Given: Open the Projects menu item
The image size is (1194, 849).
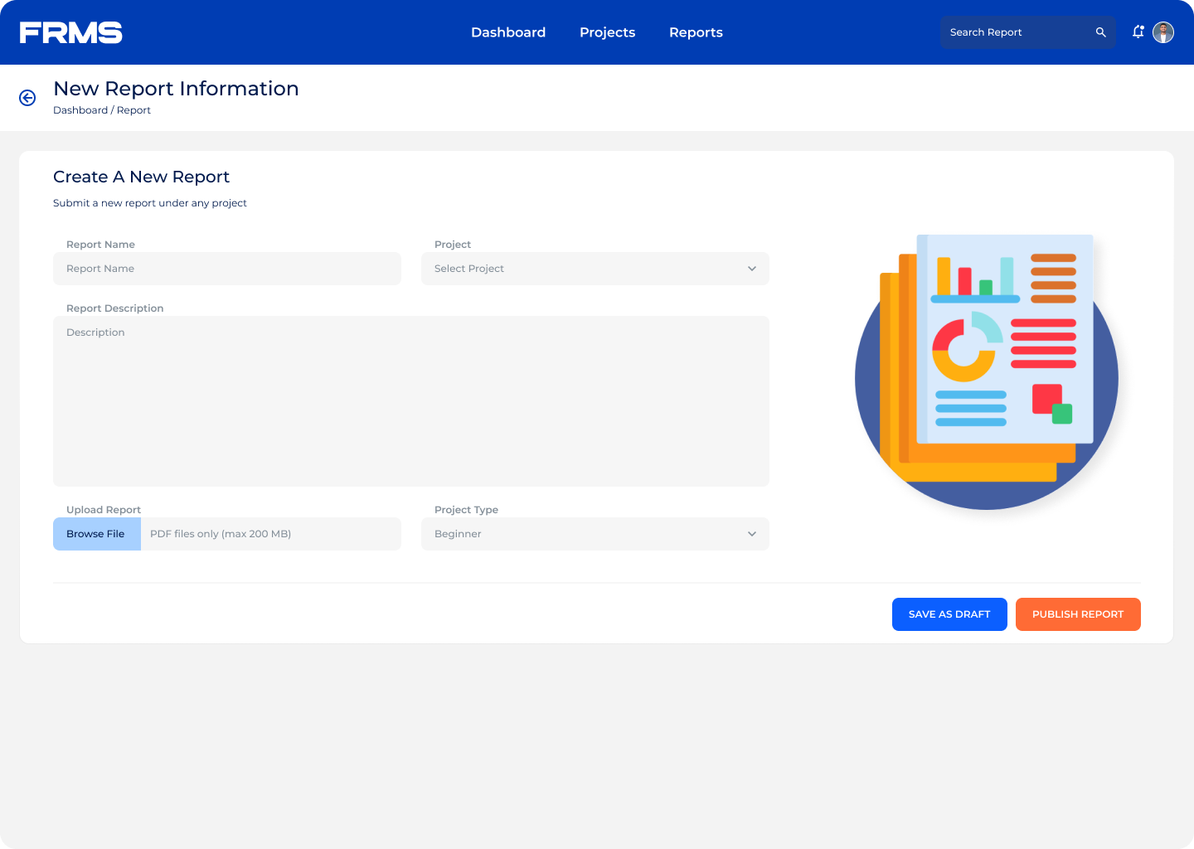Looking at the screenshot, I should click(607, 32).
